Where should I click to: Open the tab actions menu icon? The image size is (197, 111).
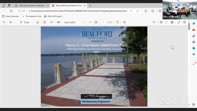(x=9, y=6)
